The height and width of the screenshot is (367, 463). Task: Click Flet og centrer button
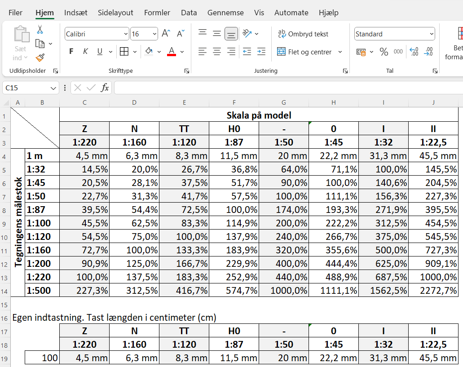tap(304, 52)
